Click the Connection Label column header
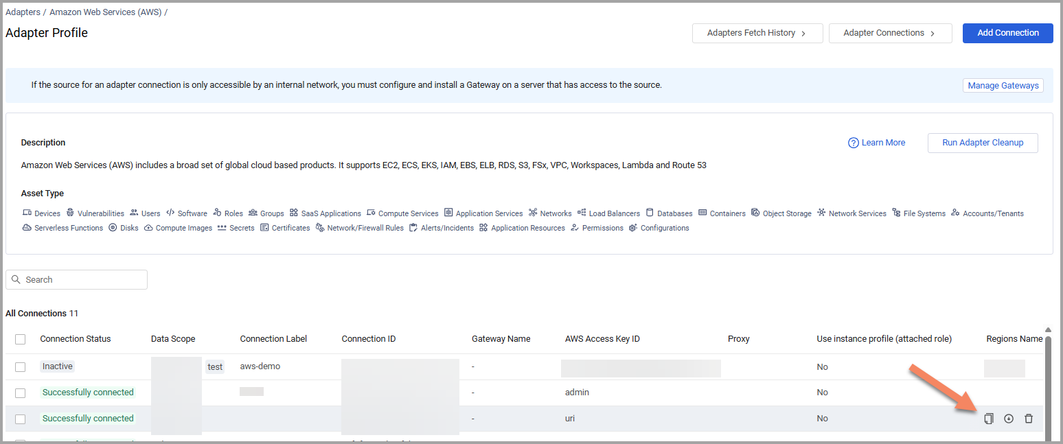The height and width of the screenshot is (444, 1063). click(273, 339)
